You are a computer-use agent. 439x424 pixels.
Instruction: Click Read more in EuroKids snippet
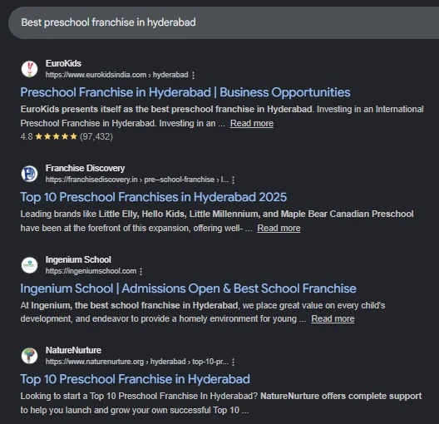tap(252, 123)
